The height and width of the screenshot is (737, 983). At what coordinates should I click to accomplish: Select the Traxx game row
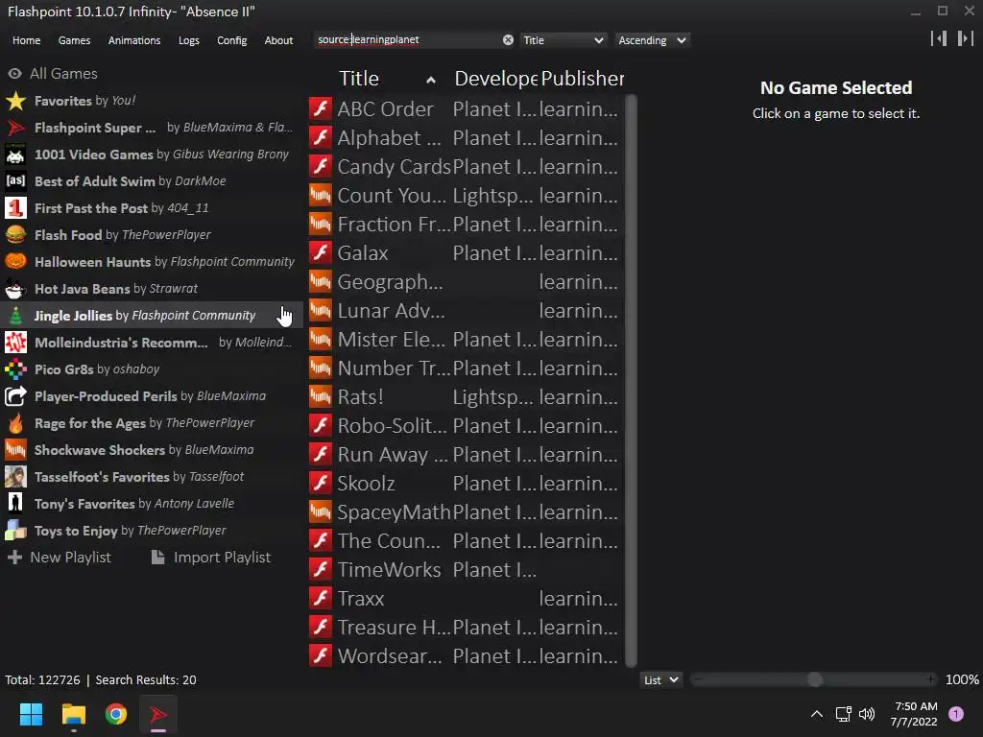(466, 599)
